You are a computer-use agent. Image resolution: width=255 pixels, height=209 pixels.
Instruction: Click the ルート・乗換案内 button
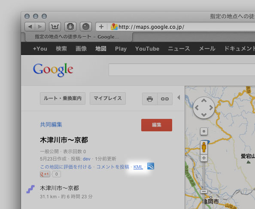63,98
